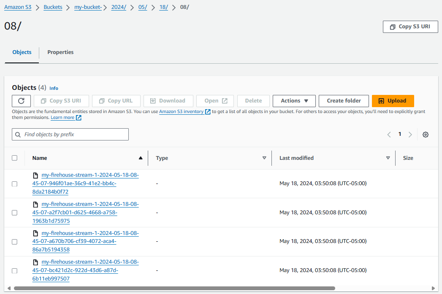
Task: Go to 05/ folder breadcrumb
Action: (143, 7)
